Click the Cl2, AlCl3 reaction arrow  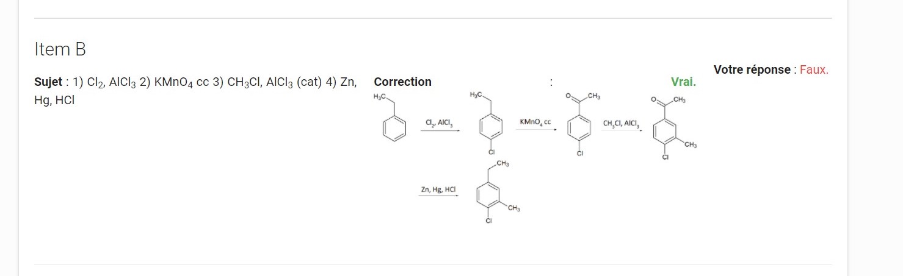(x=439, y=127)
